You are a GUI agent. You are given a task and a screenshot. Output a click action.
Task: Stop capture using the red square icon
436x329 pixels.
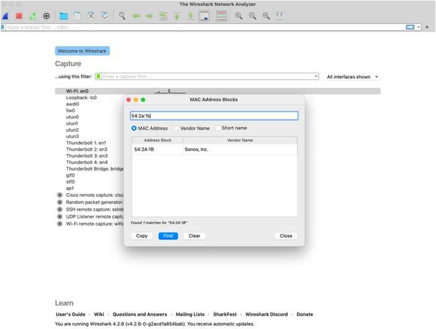pos(19,16)
